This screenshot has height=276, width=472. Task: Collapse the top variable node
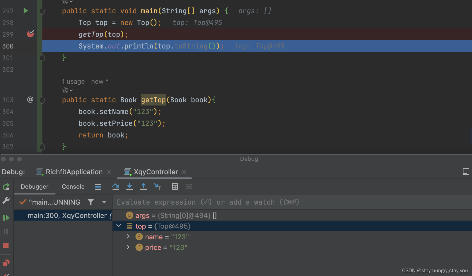[x=119, y=226]
